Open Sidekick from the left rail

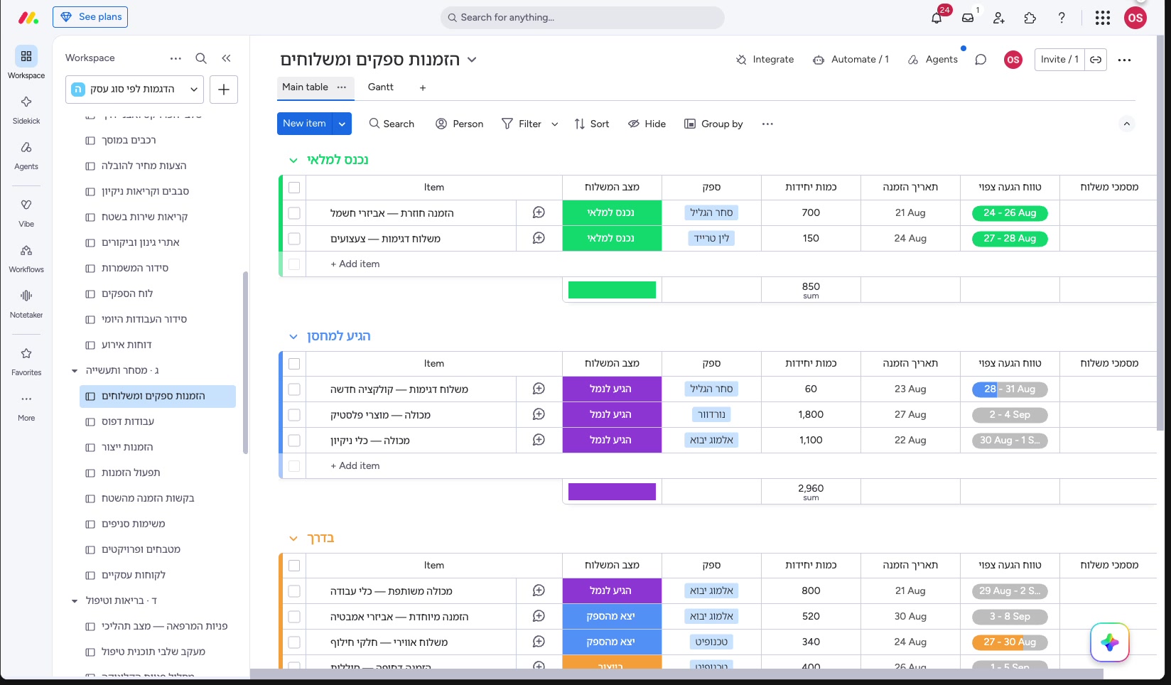coord(26,109)
